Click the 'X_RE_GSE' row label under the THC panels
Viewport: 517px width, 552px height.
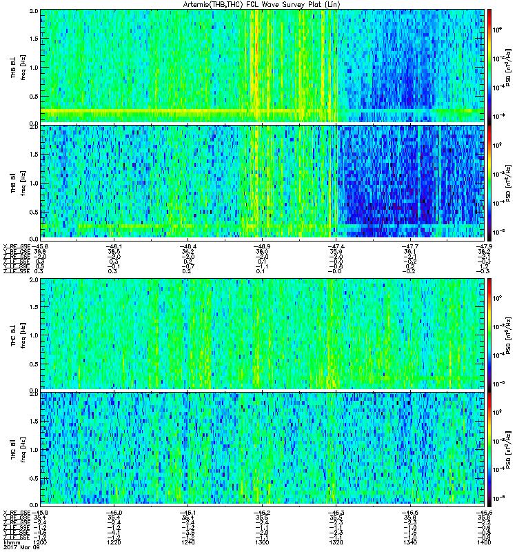pos(17,513)
